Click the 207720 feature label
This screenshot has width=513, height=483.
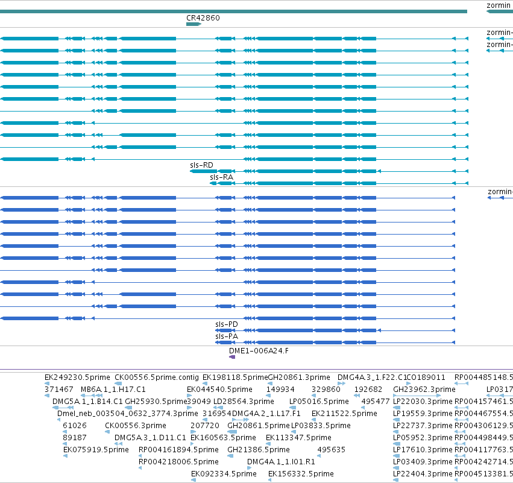point(205,426)
